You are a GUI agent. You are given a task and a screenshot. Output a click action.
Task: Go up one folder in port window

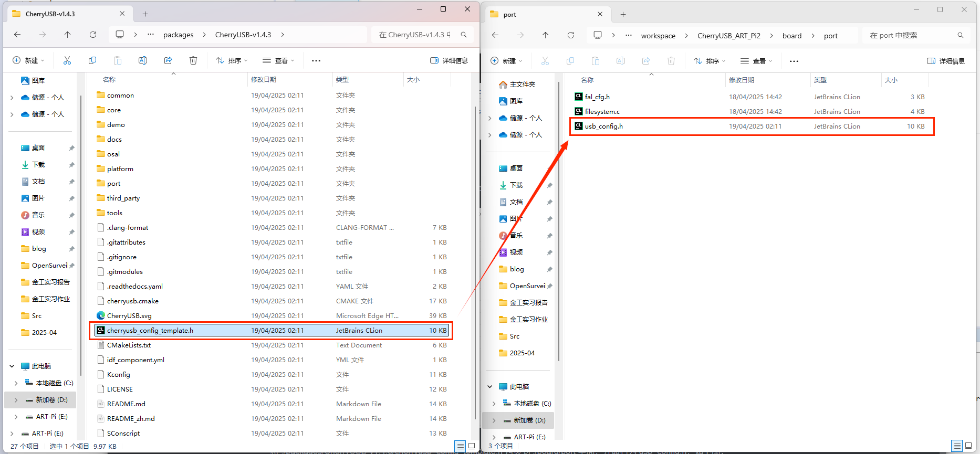tap(546, 35)
